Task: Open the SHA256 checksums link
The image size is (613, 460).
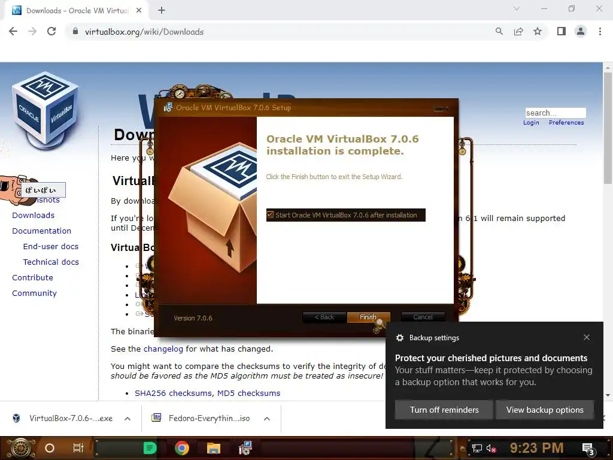Action: 173,393
